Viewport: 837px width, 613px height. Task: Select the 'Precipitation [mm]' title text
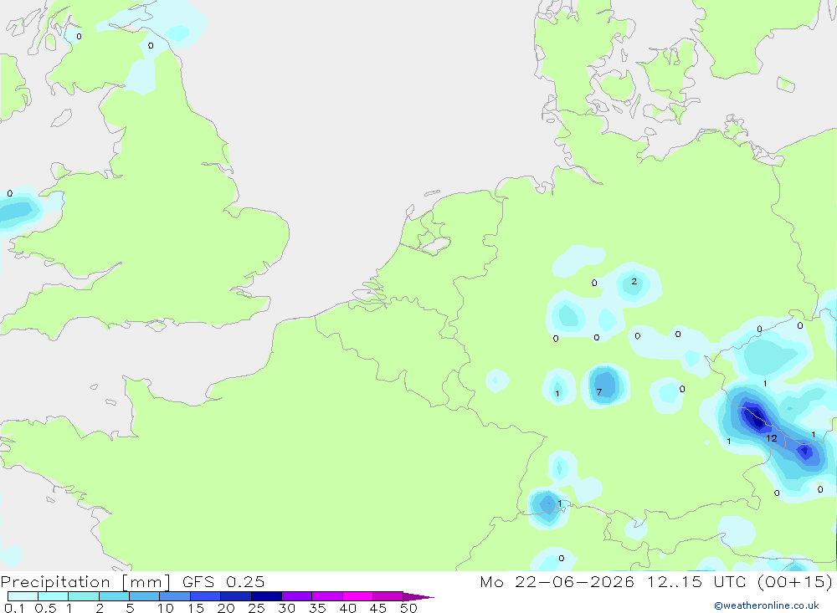[x=85, y=582]
